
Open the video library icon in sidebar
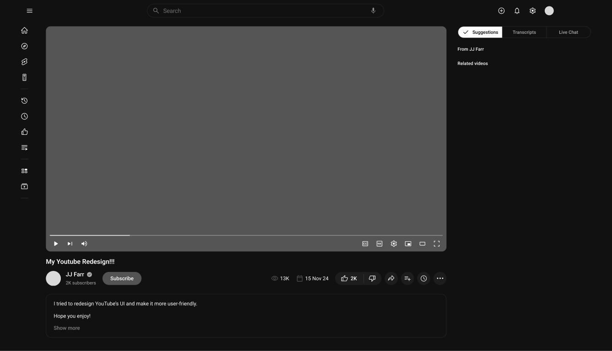click(25, 186)
